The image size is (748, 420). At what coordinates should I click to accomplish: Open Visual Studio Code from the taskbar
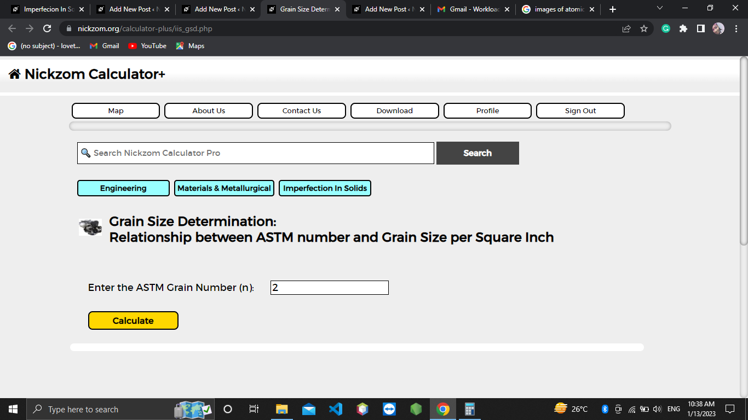[x=335, y=409]
